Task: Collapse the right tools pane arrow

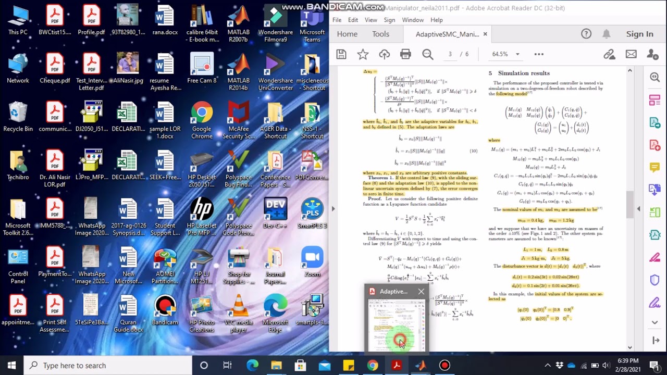Action: (x=638, y=208)
